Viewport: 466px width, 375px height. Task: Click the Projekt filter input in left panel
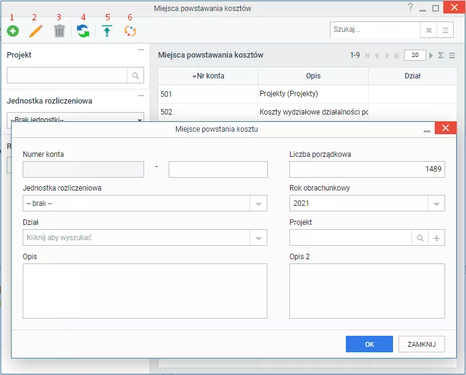67,75
